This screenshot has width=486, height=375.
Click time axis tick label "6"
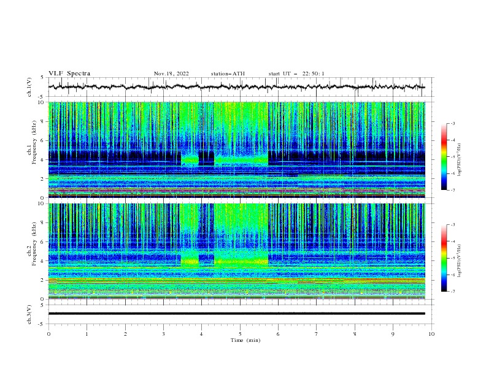[x=278, y=334]
